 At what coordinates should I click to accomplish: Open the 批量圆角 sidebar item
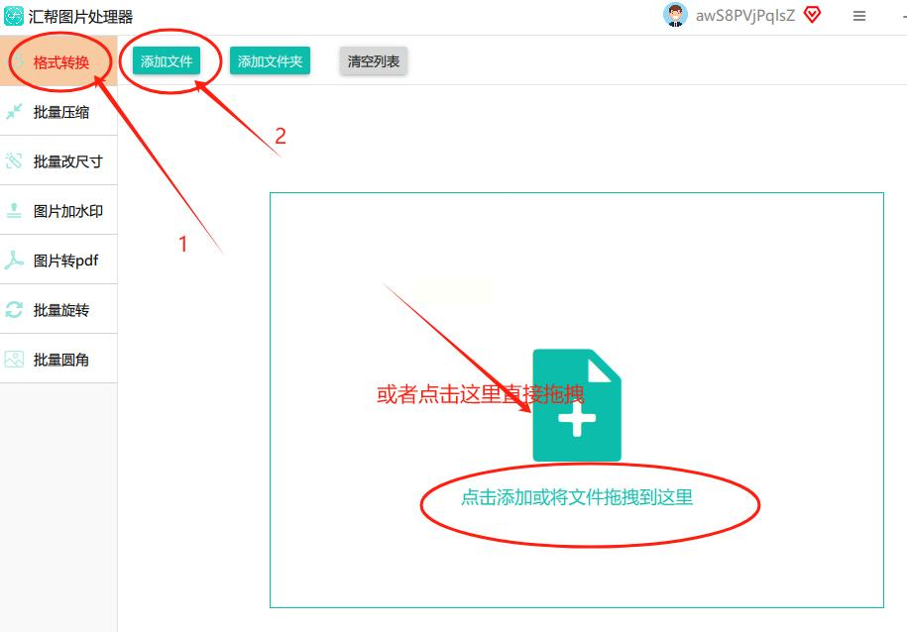58,359
